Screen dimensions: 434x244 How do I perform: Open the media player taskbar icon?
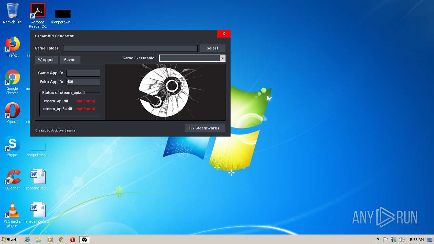click(x=50, y=240)
